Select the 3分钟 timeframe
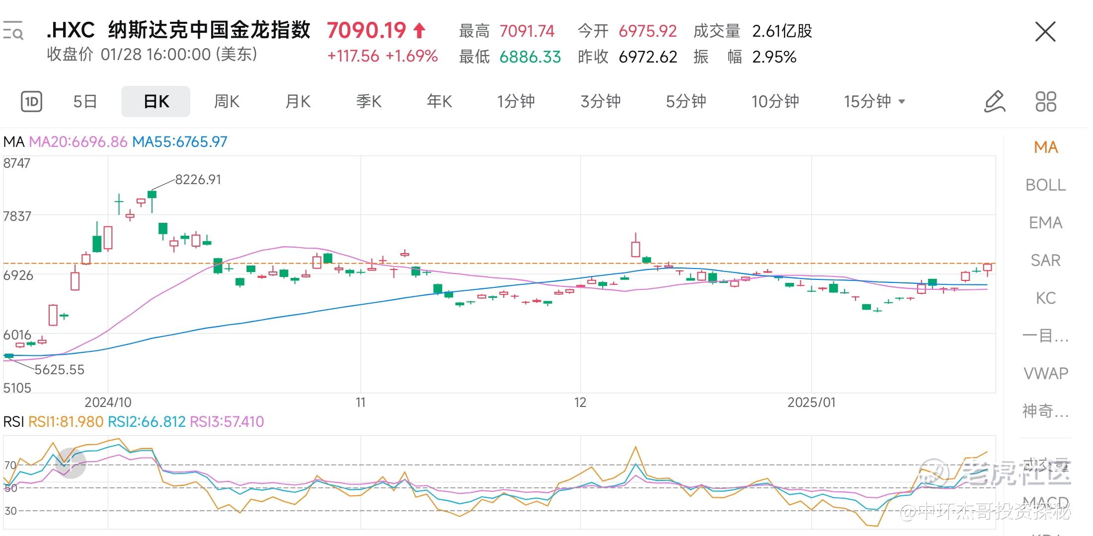 click(x=601, y=102)
